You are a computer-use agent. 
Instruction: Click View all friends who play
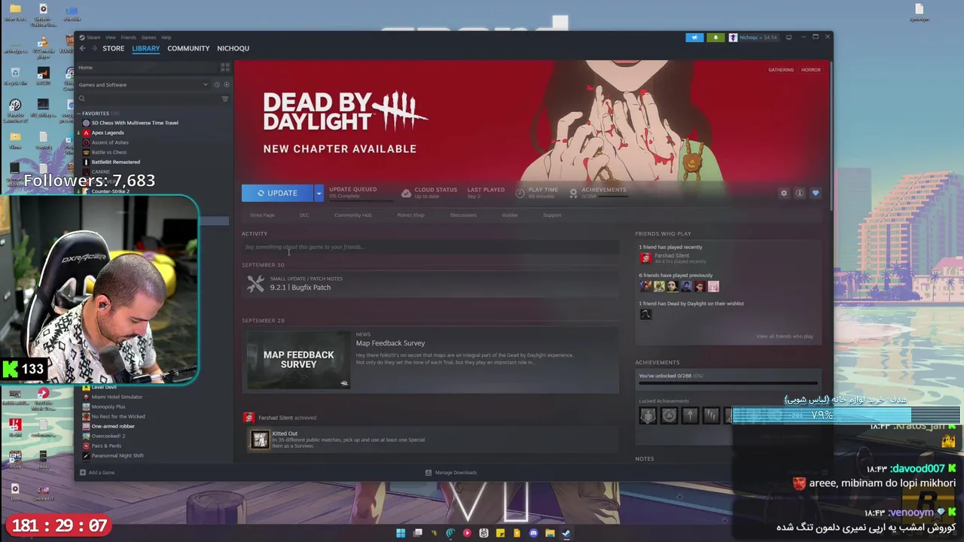(785, 336)
